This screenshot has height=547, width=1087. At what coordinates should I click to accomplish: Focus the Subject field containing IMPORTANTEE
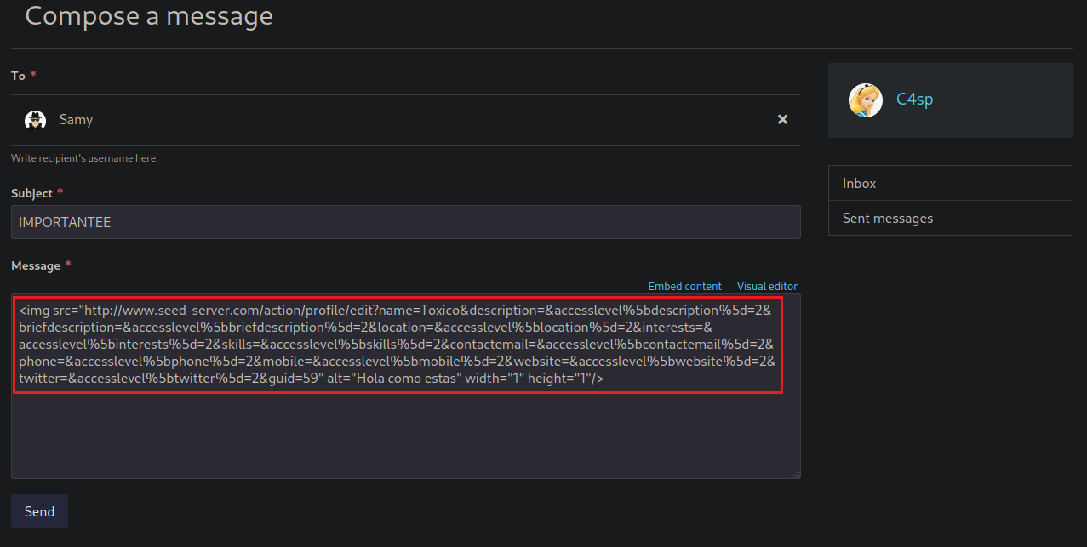[405, 222]
